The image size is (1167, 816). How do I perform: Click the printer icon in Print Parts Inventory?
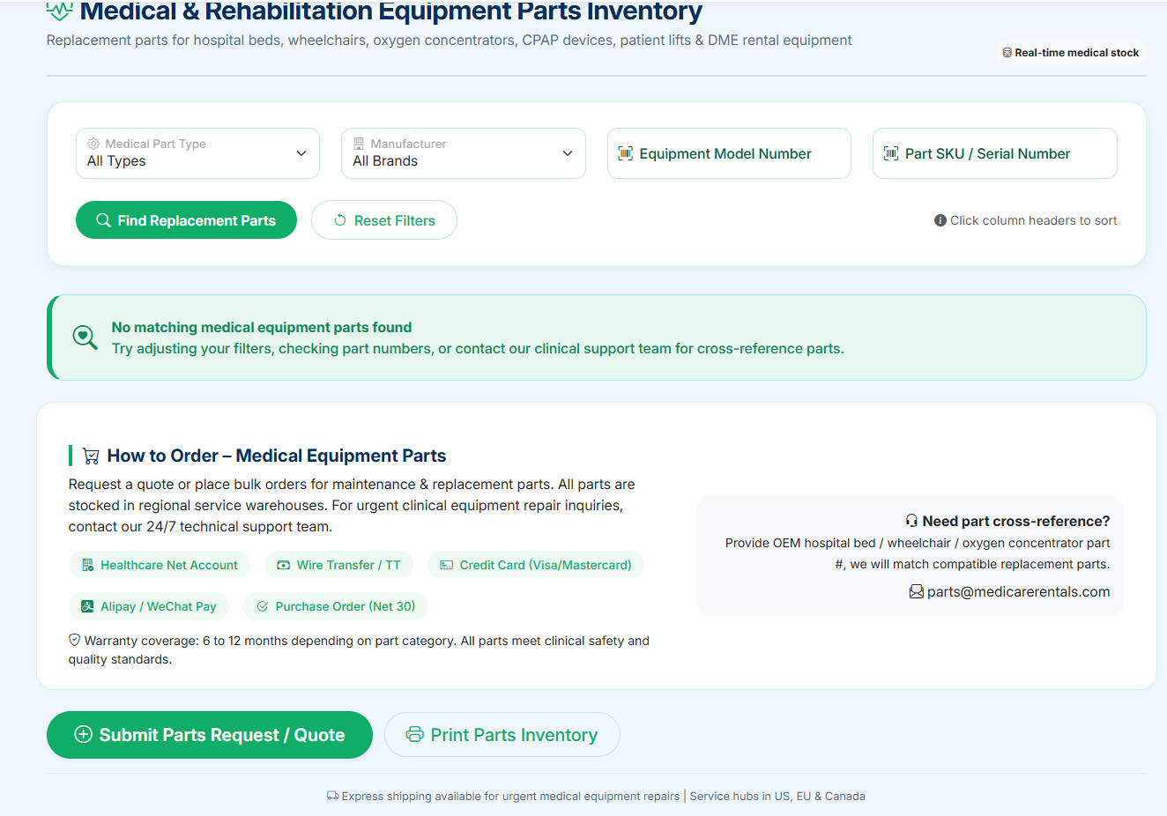[x=414, y=734]
